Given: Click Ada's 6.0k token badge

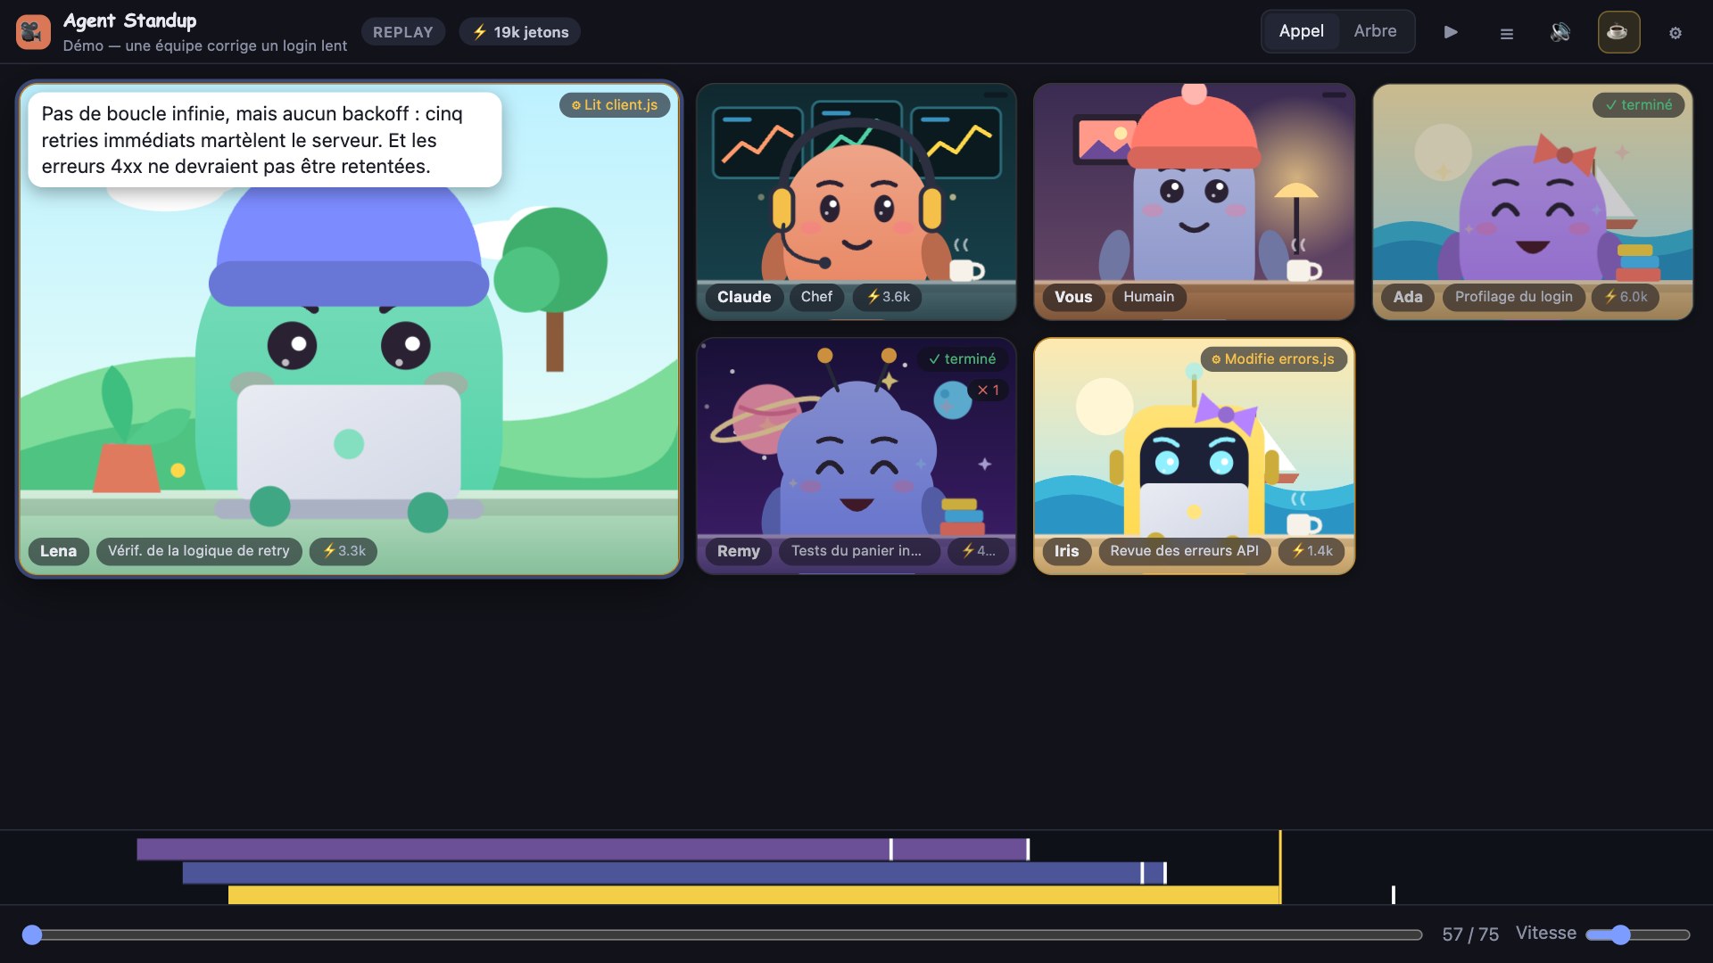Looking at the screenshot, I should (1626, 297).
